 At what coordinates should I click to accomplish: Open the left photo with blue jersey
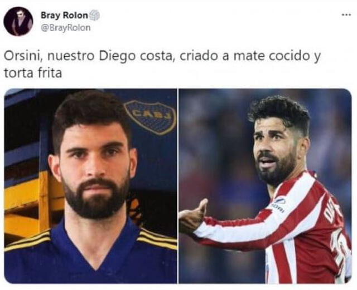(x=90, y=186)
